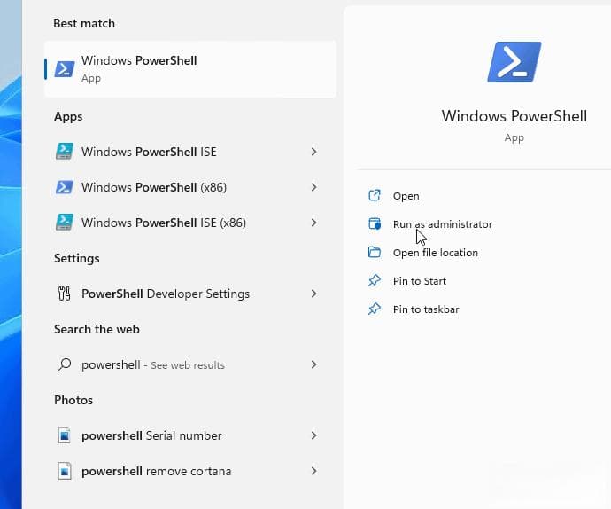This screenshot has width=611, height=509.
Task: Click the photo icon for powershell remove cortana
Action: click(x=65, y=471)
